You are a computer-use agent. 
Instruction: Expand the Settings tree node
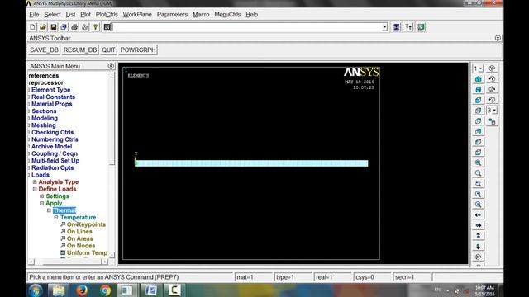pos(42,196)
